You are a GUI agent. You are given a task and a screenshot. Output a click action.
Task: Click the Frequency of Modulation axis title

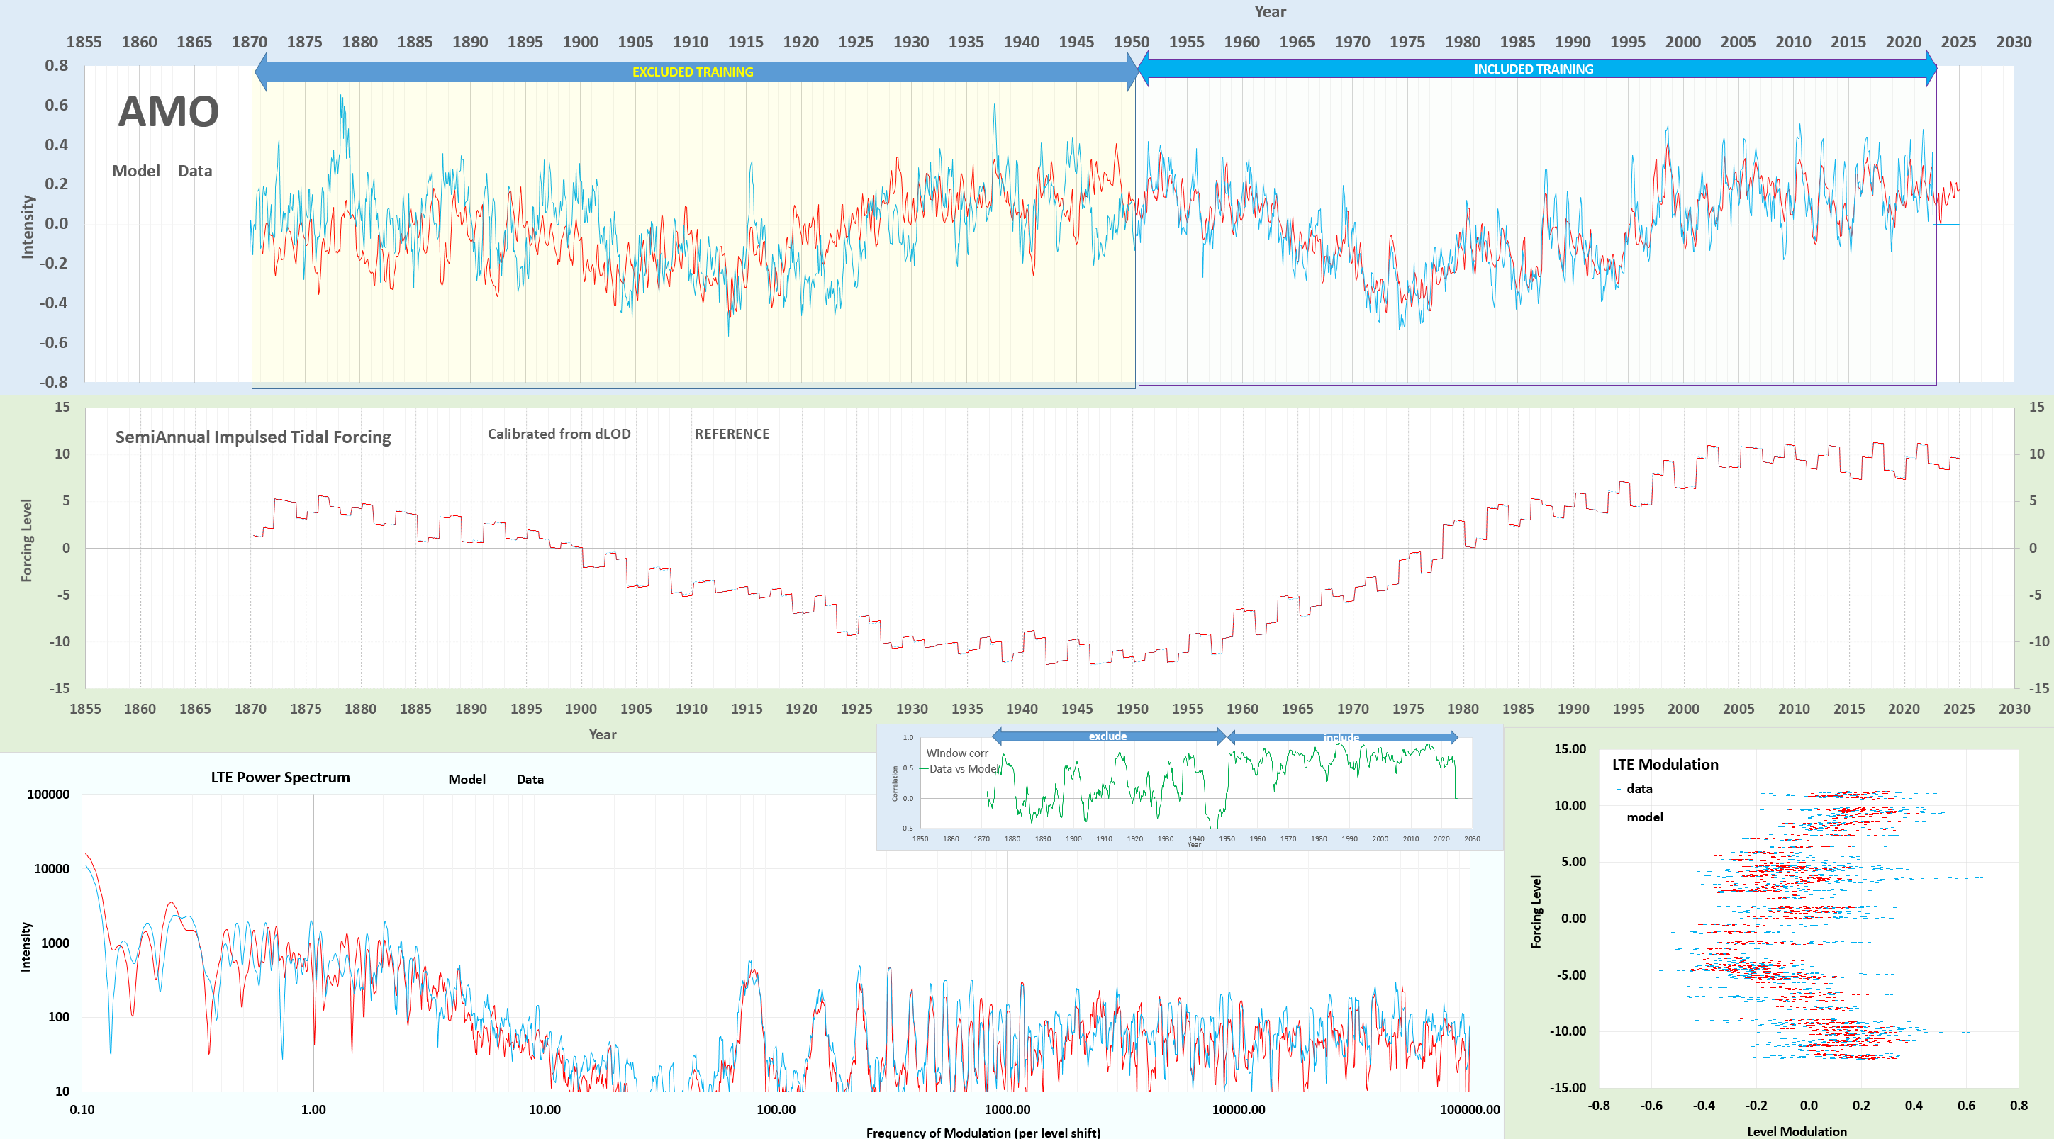tap(983, 1132)
